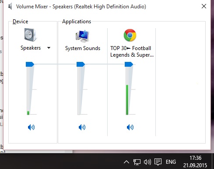Open the Speakers device icon properties
This screenshot has width=214, height=169.
point(30,35)
